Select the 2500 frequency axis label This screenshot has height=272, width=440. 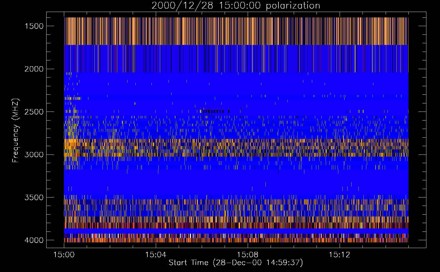click(34, 112)
